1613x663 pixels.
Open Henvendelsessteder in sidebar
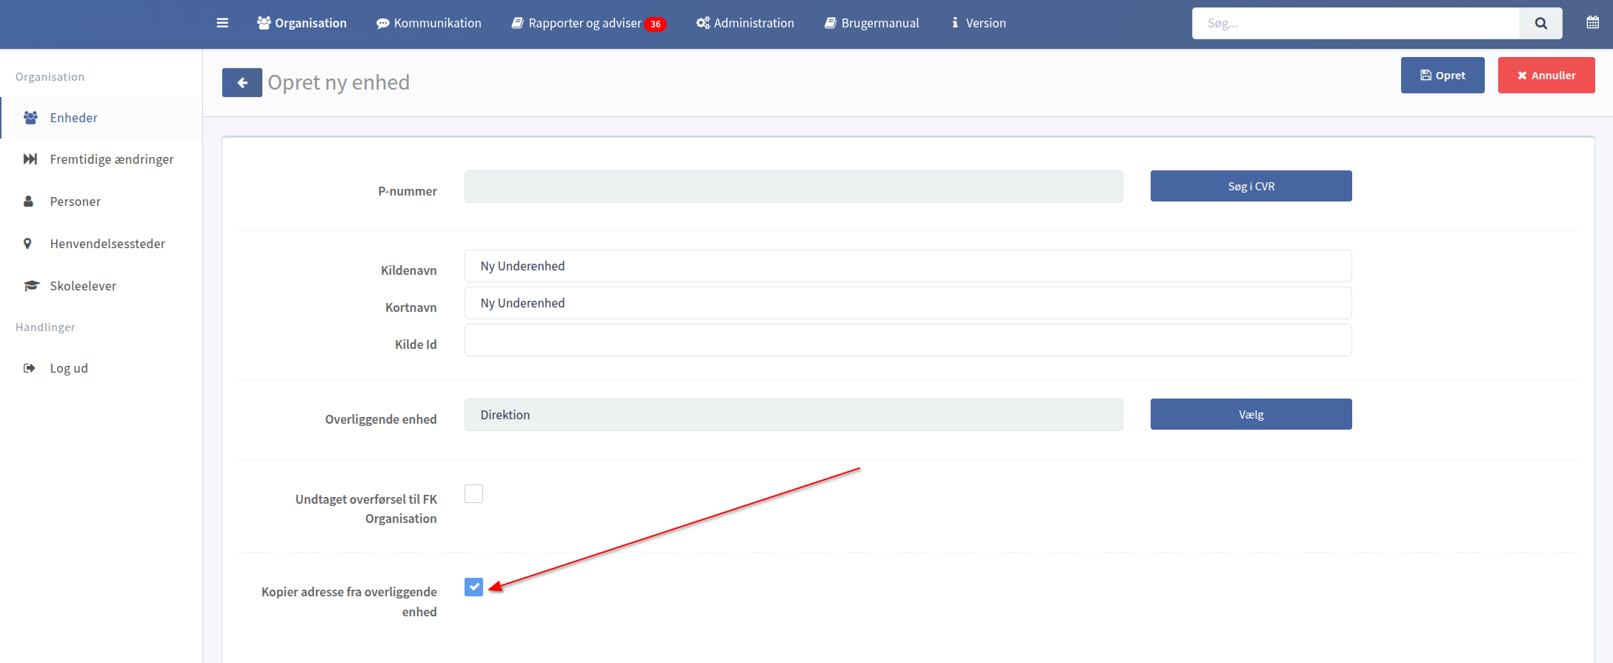click(107, 244)
